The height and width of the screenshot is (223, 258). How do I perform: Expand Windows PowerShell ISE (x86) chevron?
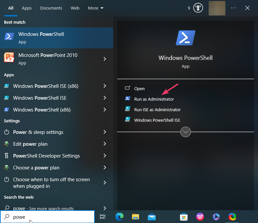(105, 86)
